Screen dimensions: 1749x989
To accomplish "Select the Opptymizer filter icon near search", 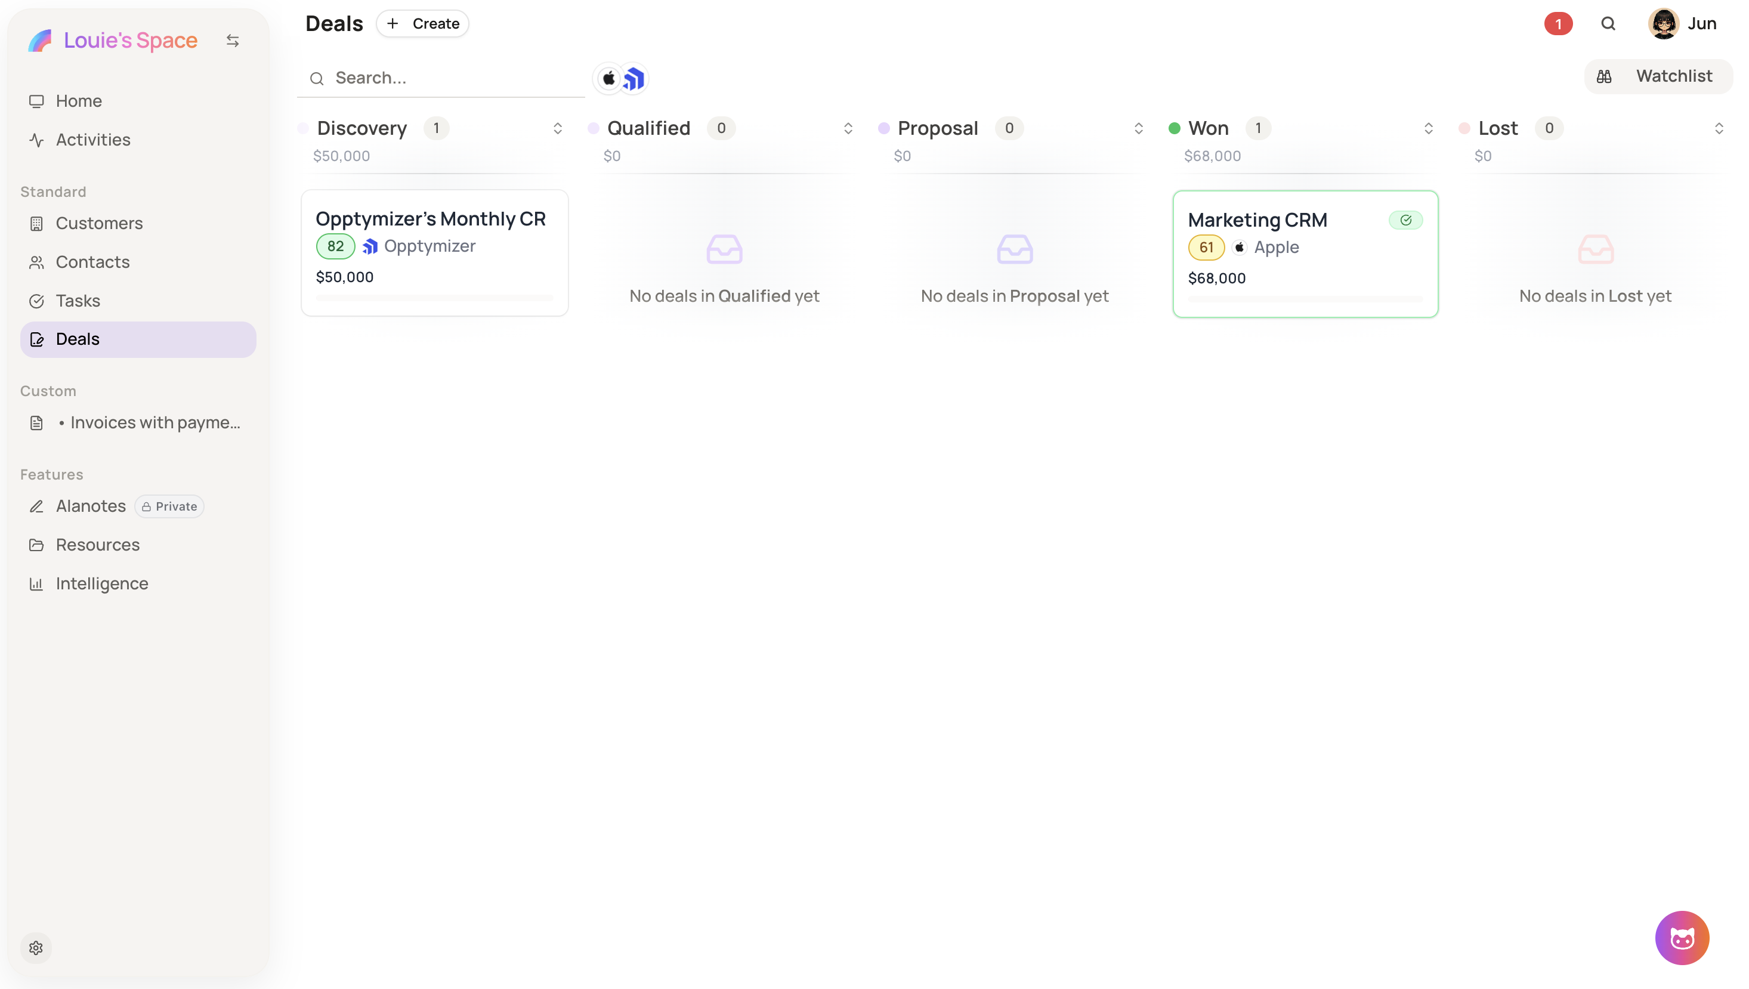I will point(633,78).
